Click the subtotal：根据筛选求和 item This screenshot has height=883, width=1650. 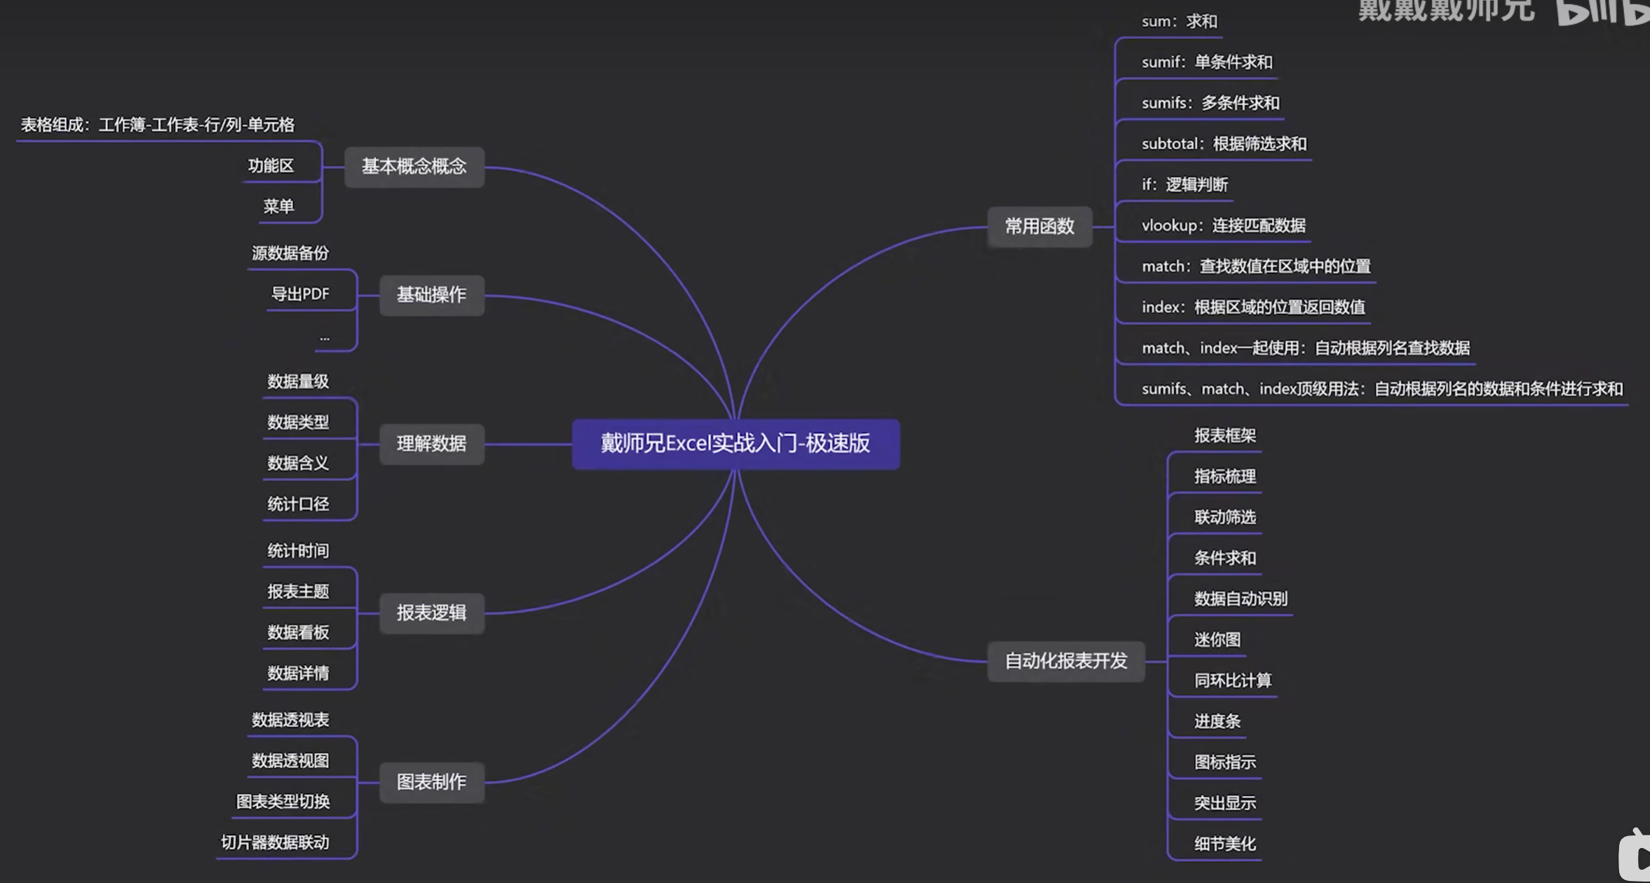[1224, 144]
